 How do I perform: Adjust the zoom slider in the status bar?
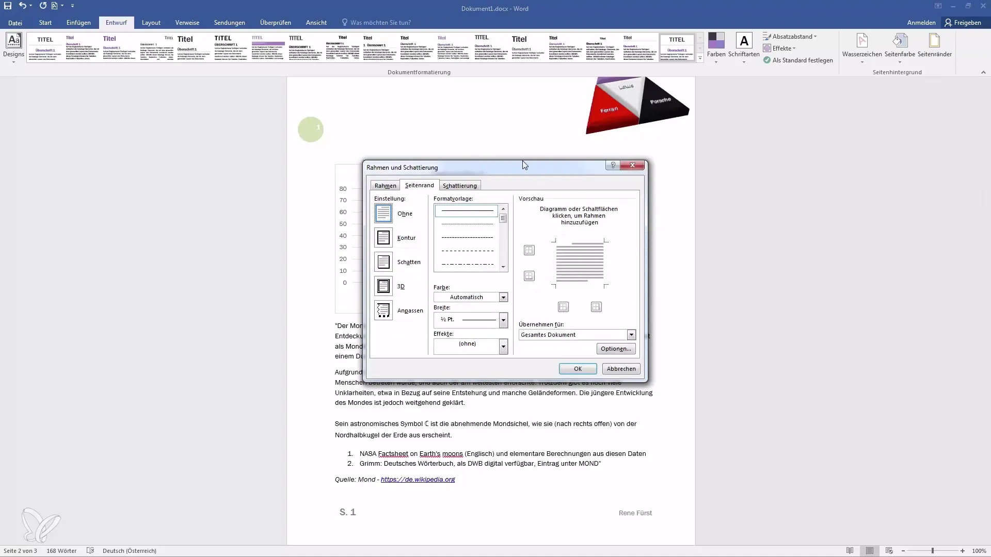(933, 551)
